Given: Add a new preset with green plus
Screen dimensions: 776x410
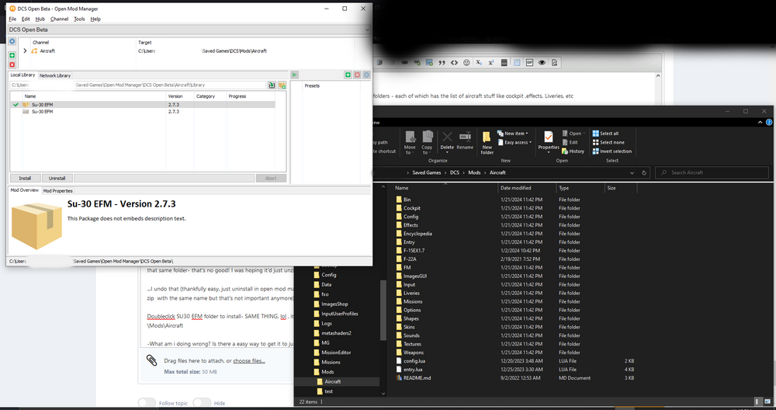Looking at the screenshot, I should [348, 75].
